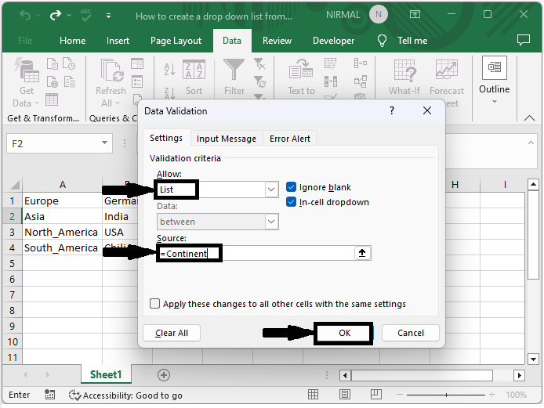544x408 pixels.
Task: Click the Clear All button
Action: tap(172, 333)
